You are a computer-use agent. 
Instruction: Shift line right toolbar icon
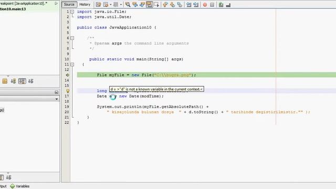(196, 5)
